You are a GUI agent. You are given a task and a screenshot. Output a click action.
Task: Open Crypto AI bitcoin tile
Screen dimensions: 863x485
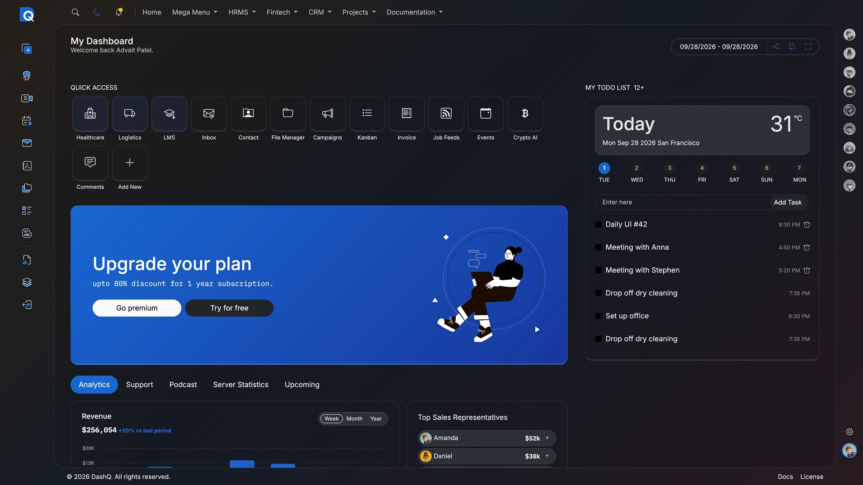click(x=525, y=114)
